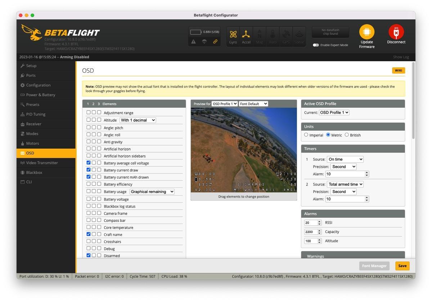Click the Receiver tab icon
This screenshot has width=432, height=301.
click(22, 124)
